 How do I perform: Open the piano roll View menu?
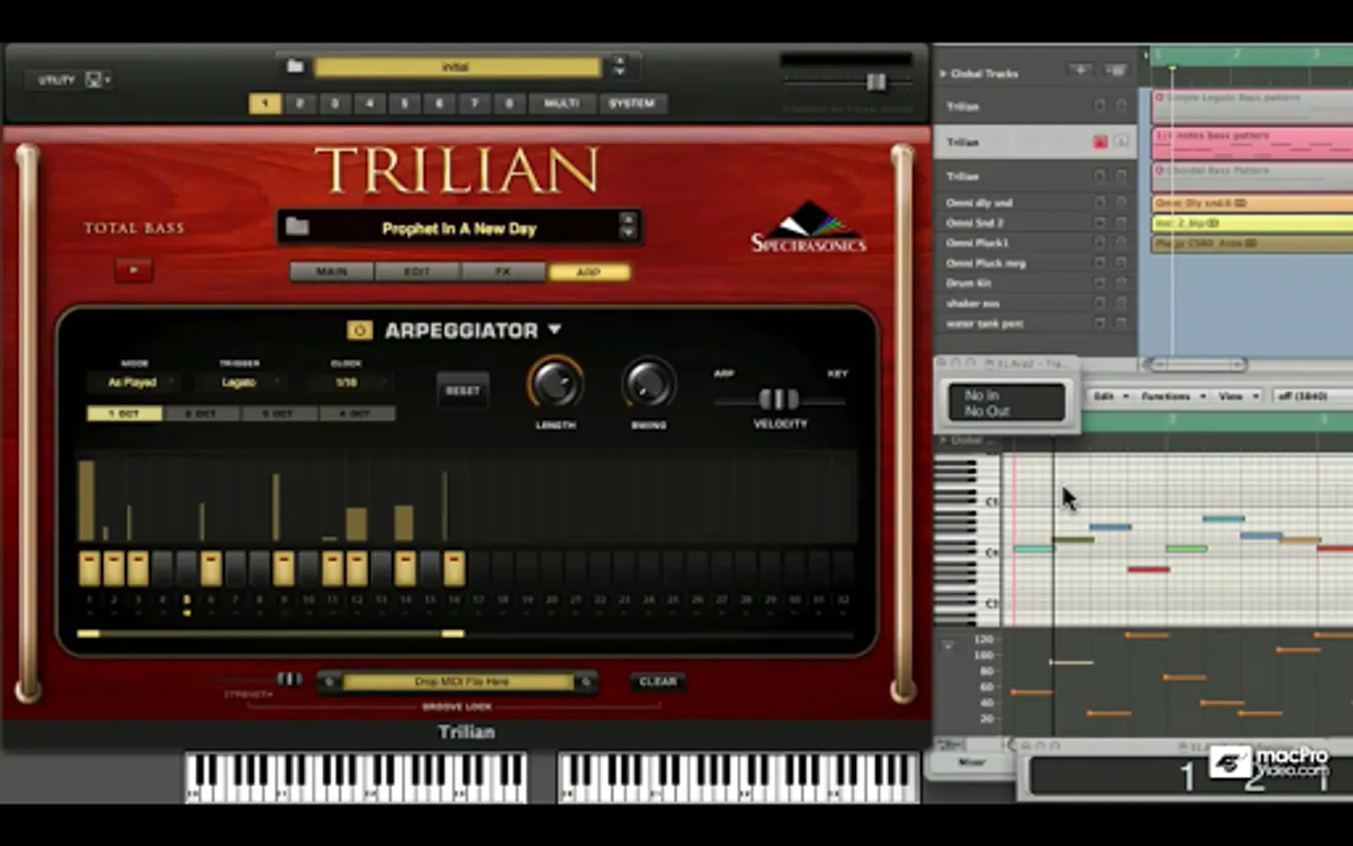click(1238, 397)
